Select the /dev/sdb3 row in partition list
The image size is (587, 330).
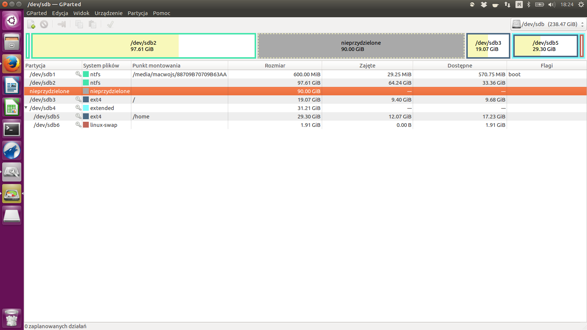pyautogui.click(x=305, y=99)
